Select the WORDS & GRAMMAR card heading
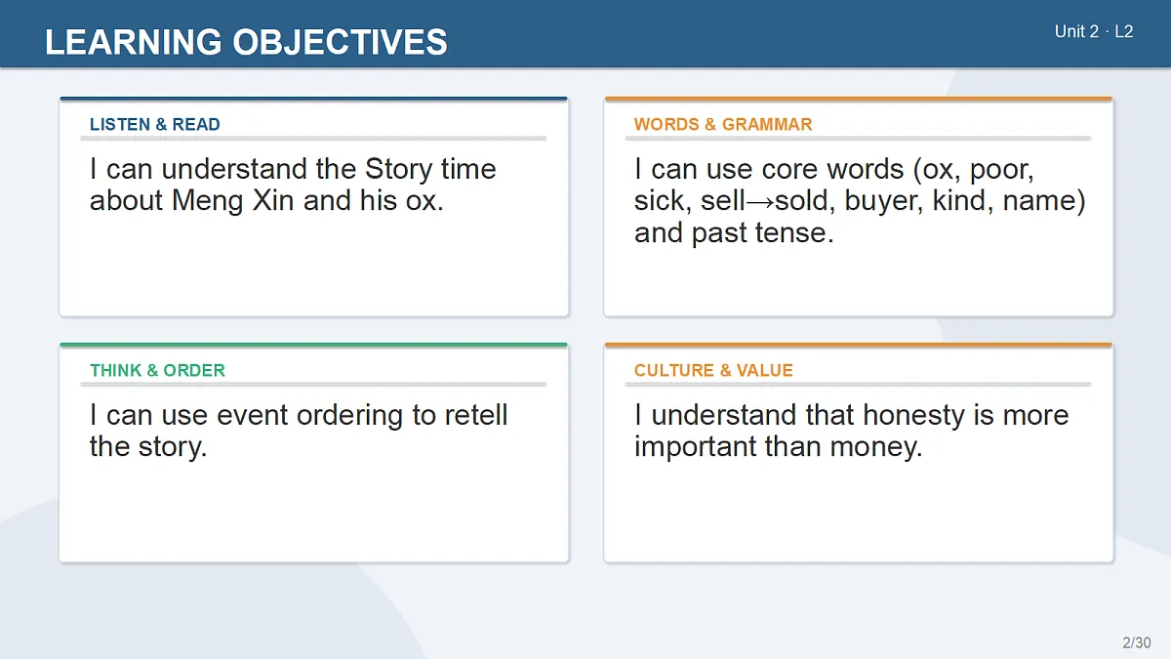The height and width of the screenshot is (659, 1171). click(723, 124)
